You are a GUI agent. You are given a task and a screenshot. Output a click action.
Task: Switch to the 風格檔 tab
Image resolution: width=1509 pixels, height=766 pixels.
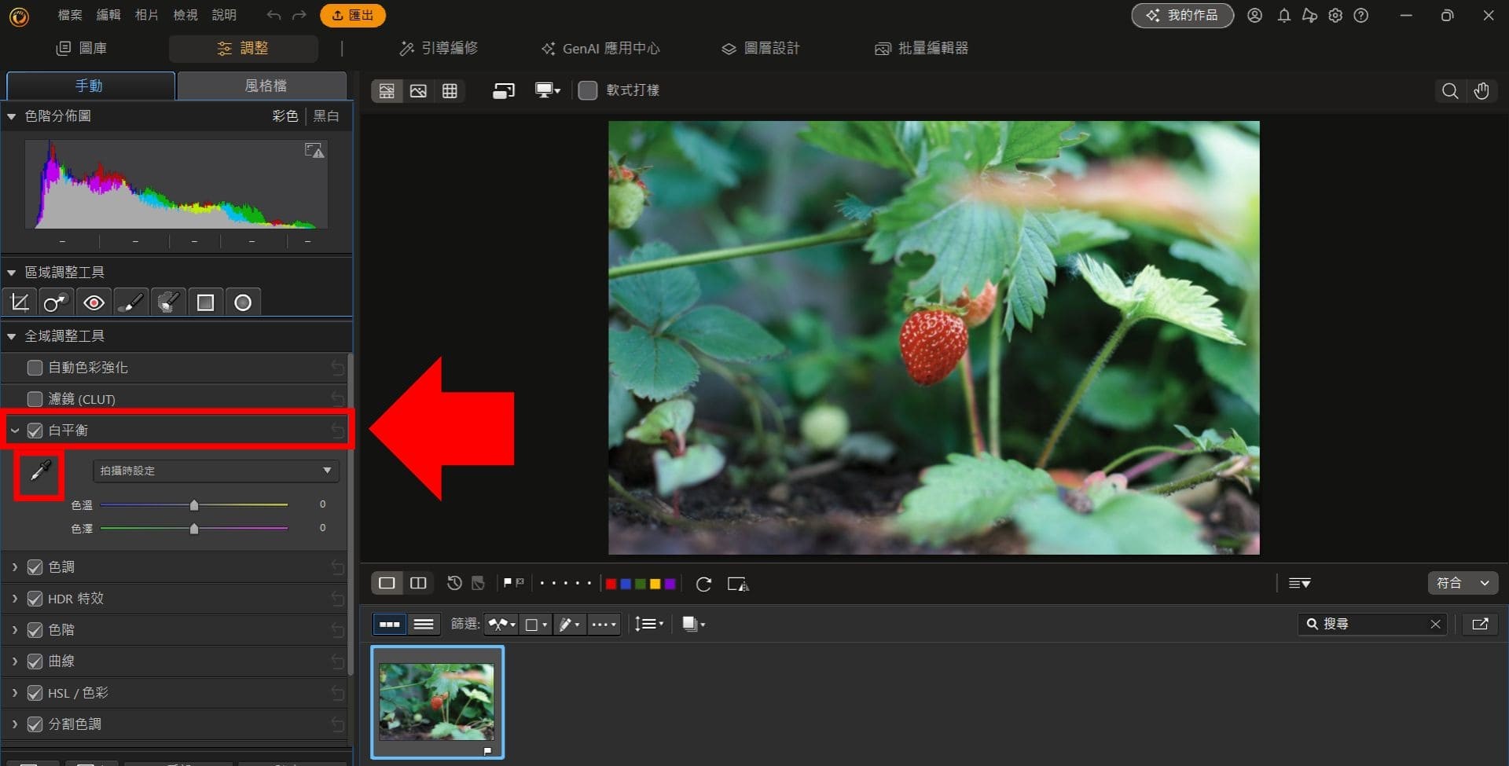click(262, 86)
